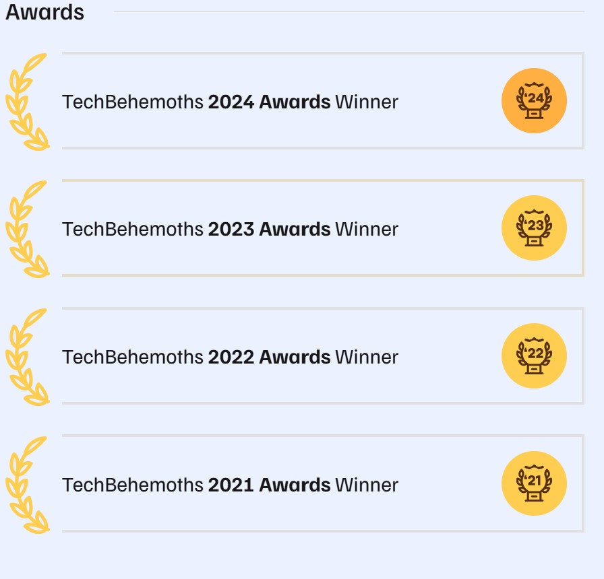Select the laurel icon beside 2024 Awards
This screenshot has height=579, width=604.
(x=27, y=101)
